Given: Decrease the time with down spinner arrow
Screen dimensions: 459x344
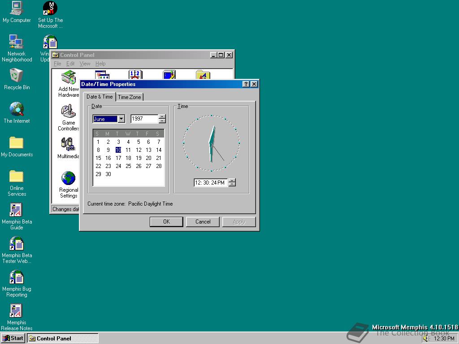Looking at the screenshot, I should pyautogui.click(x=232, y=185).
